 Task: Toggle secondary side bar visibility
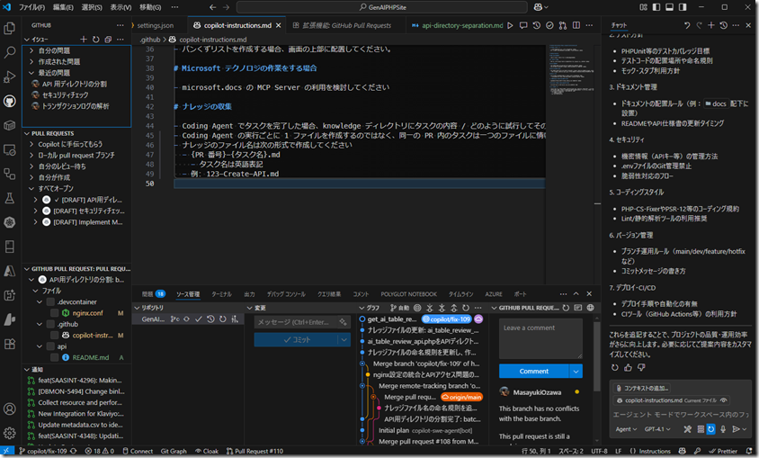pyautogui.click(x=683, y=7)
